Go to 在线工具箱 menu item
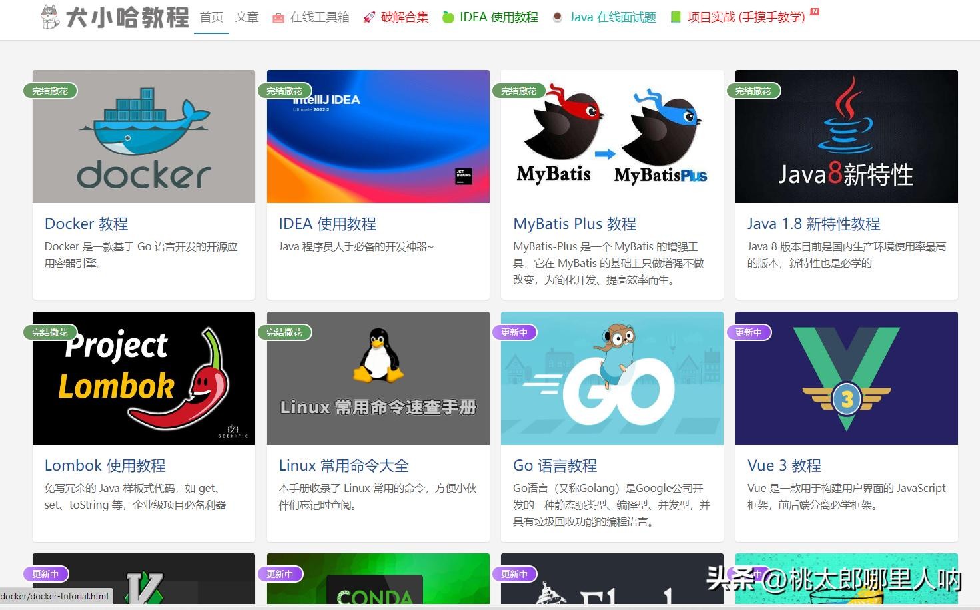The image size is (980, 610). point(320,17)
